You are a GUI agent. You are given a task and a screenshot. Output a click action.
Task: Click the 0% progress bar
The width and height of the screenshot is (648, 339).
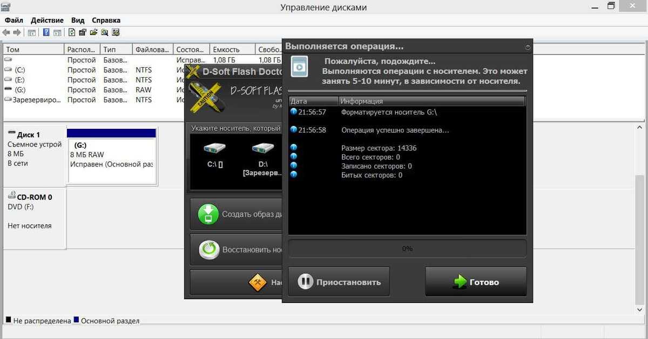coord(407,248)
